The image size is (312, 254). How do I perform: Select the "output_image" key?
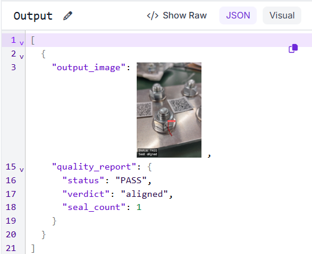89,68
